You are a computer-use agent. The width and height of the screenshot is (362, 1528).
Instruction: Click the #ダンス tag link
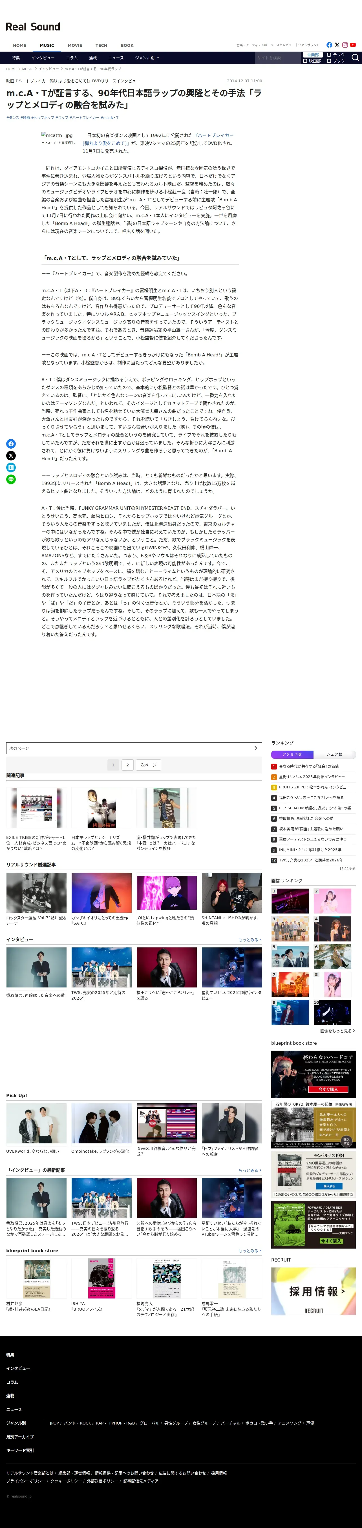click(x=12, y=118)
